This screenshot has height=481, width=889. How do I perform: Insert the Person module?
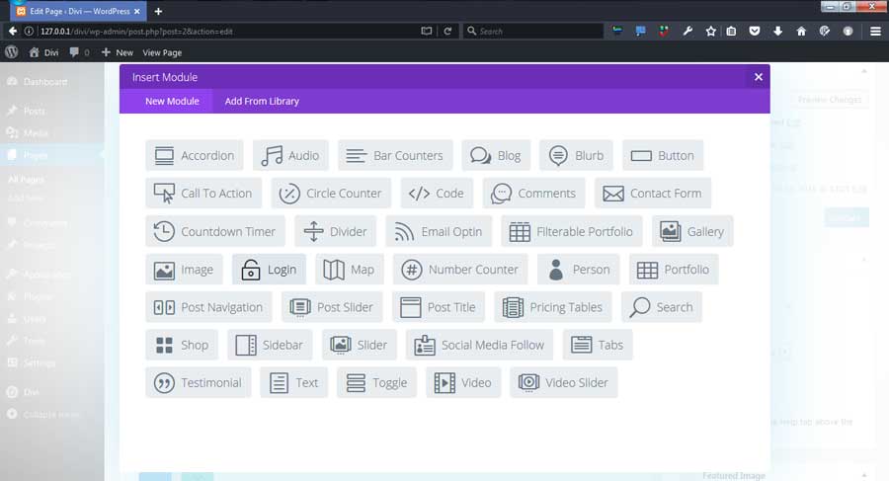[x=578, y=270]
